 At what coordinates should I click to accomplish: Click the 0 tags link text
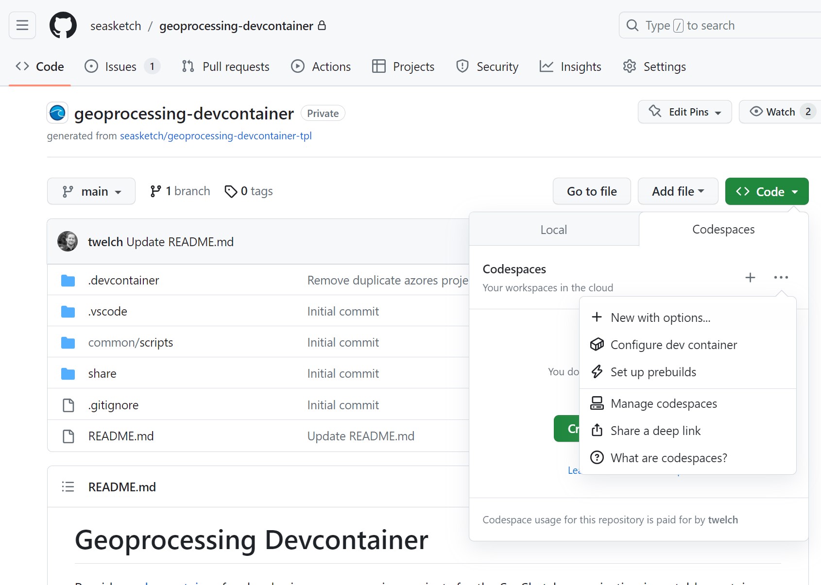257,191
